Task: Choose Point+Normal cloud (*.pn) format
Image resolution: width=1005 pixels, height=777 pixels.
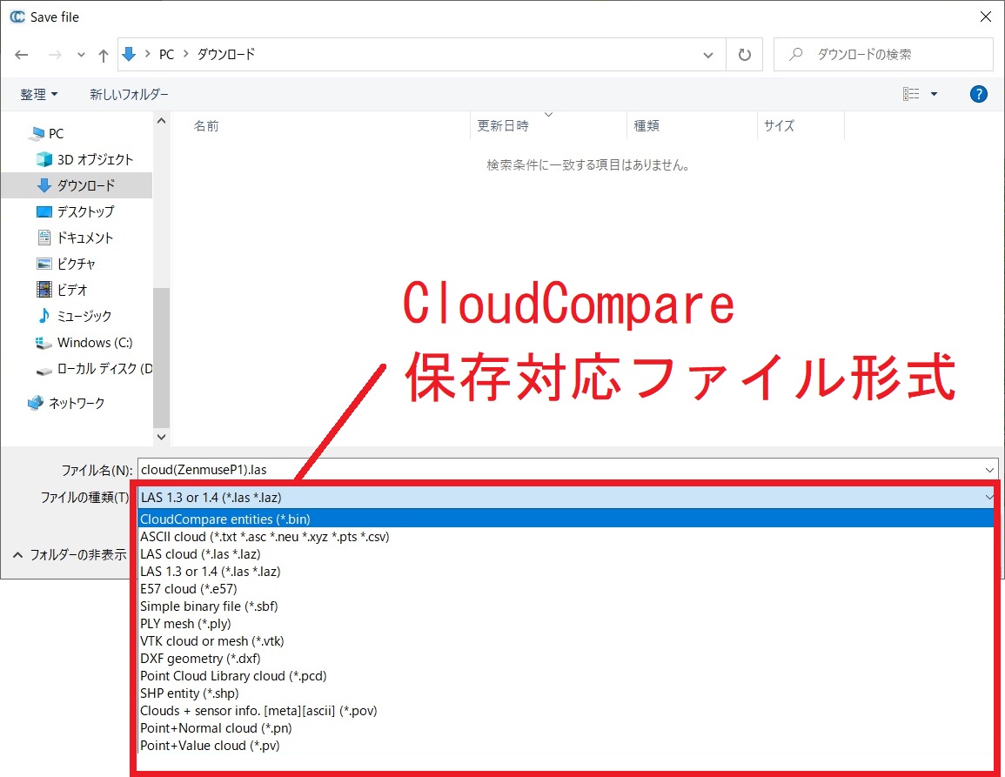Action: pyautogui.click(x=566, y=727)
